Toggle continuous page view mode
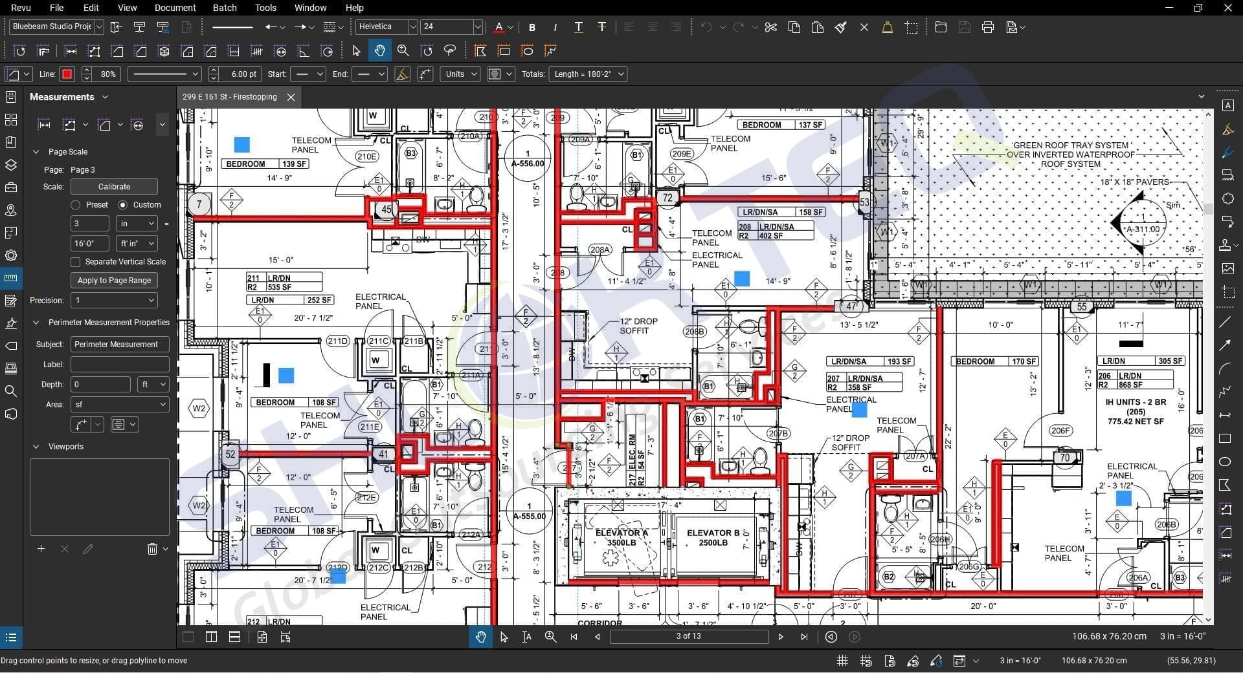1243x673 pixels. click(235, 637)
